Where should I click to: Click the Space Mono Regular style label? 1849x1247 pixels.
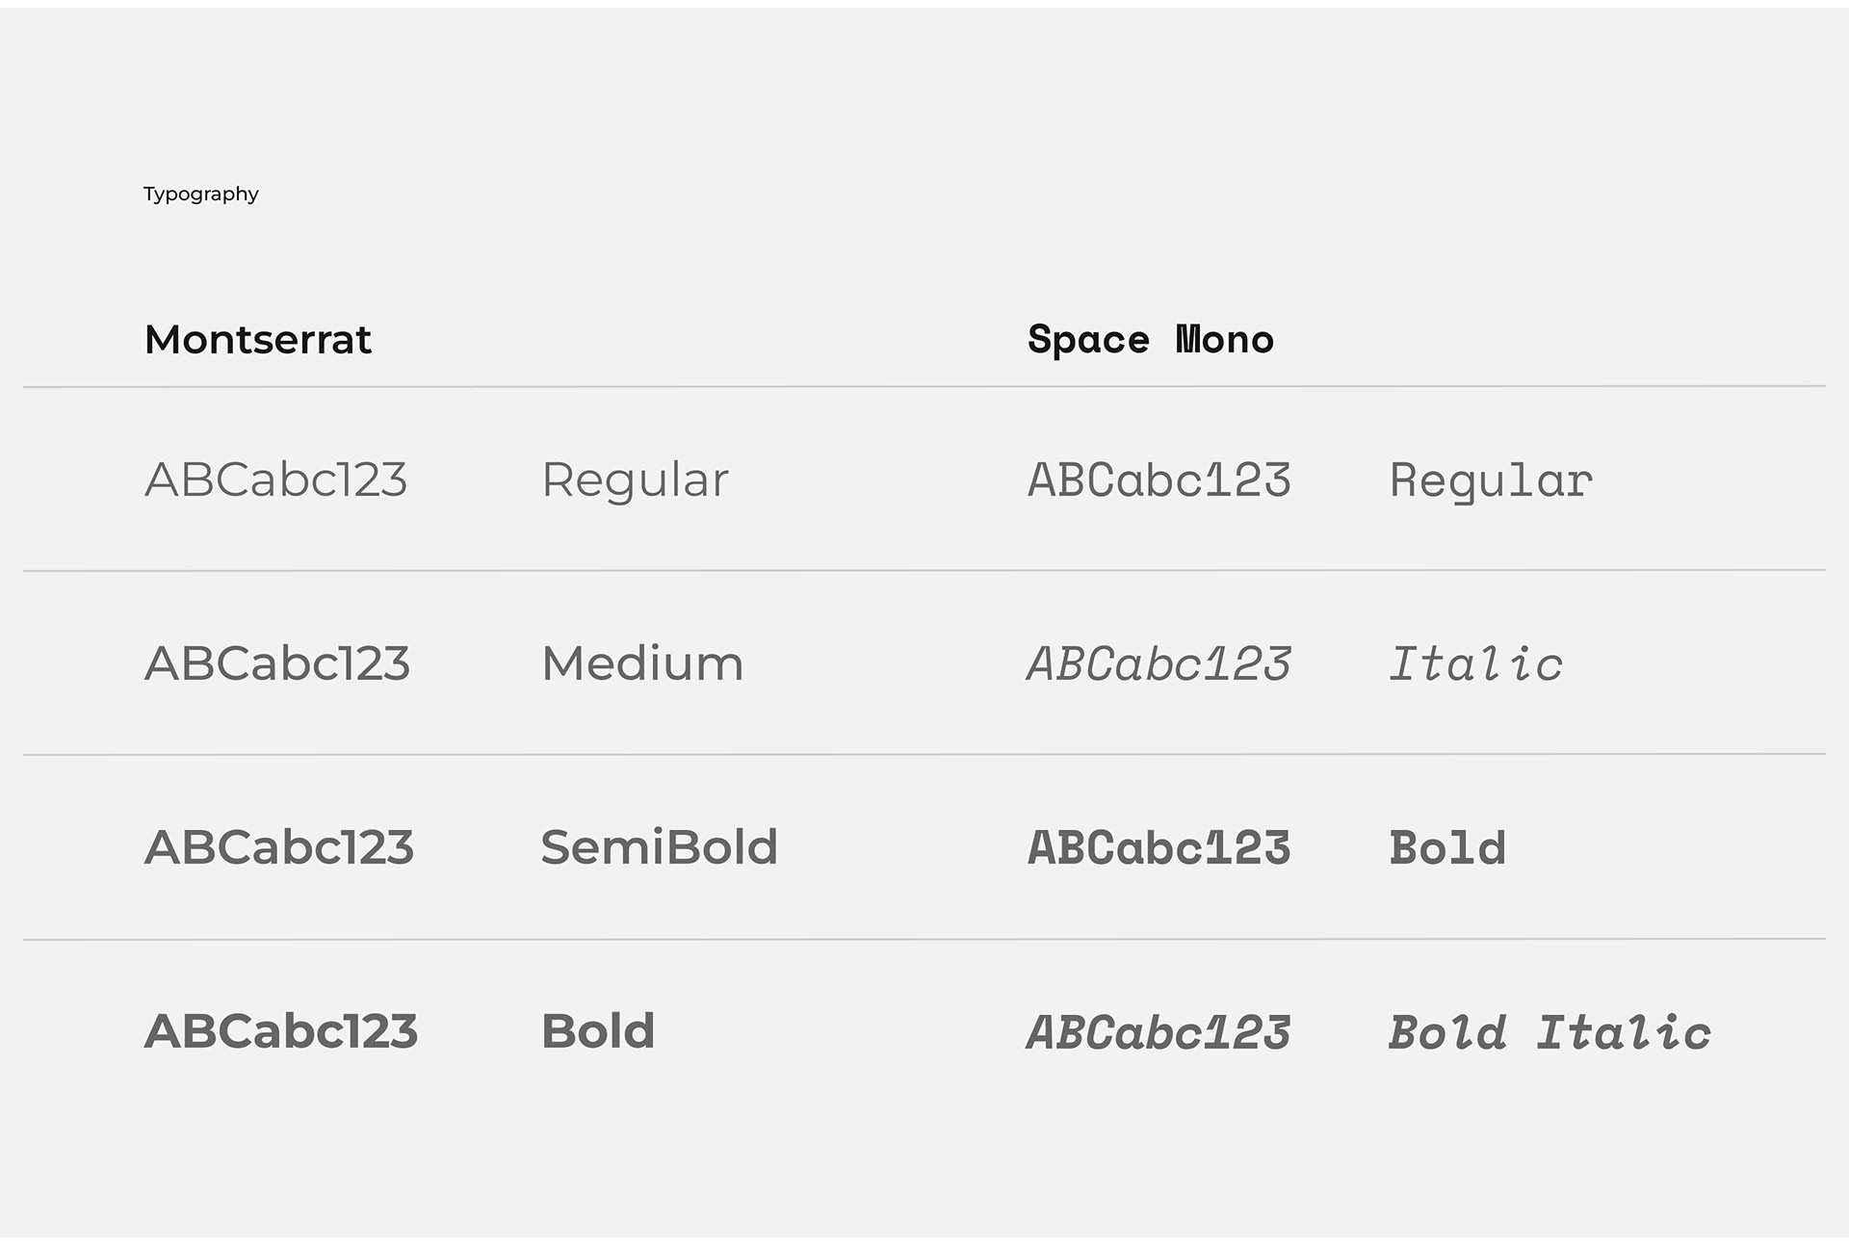pyautogui.click(x=1491, y=480)
